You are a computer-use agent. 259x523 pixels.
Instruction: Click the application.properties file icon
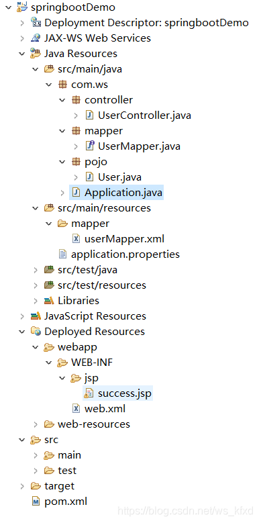(62, 254)
